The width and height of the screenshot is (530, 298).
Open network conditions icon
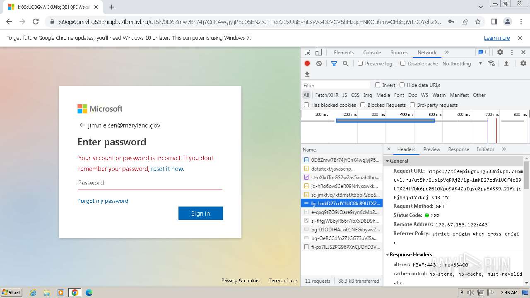491,63
